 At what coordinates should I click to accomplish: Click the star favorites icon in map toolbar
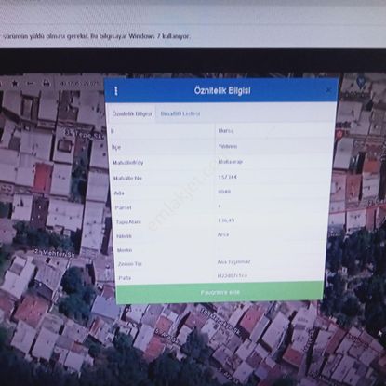tap(15, 83)
